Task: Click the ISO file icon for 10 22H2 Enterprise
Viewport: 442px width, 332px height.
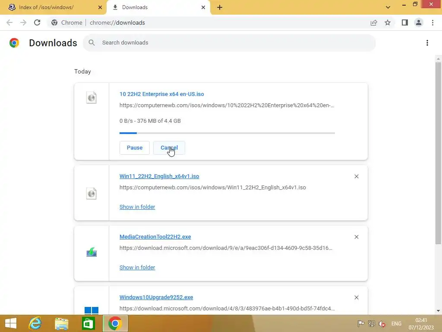Action: (92, 98)
